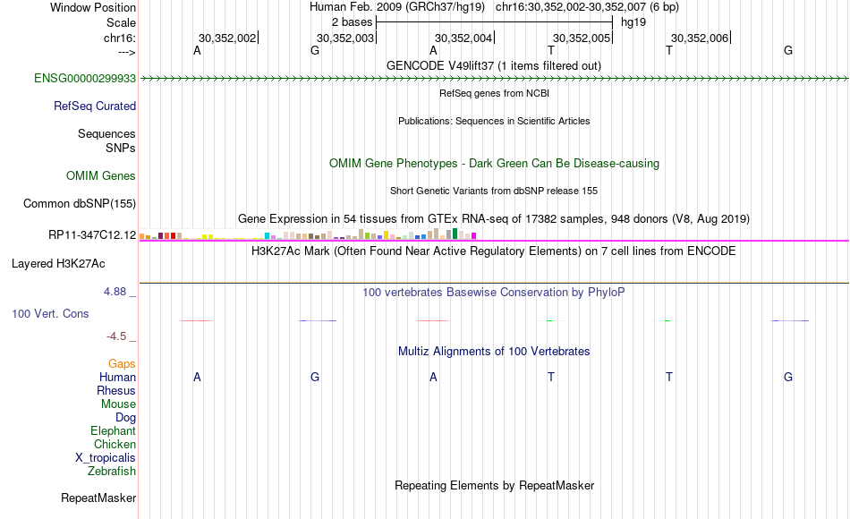
Task: Click Repeating Elements by RepeatMasker title
Action: [494, 485]
